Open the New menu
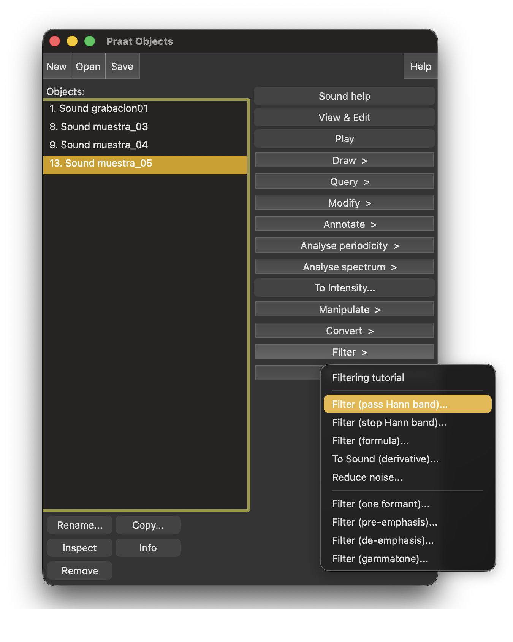The width and height of the screenshot is (513, 642). click(57, 67)
